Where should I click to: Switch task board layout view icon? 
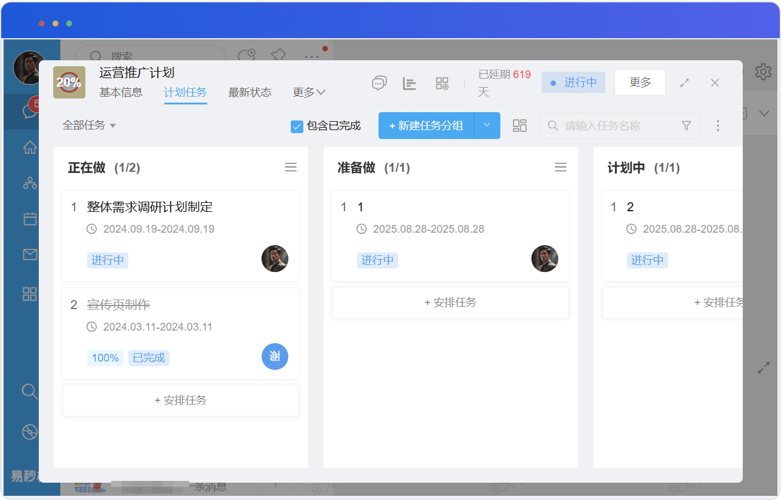pos(519,125)
